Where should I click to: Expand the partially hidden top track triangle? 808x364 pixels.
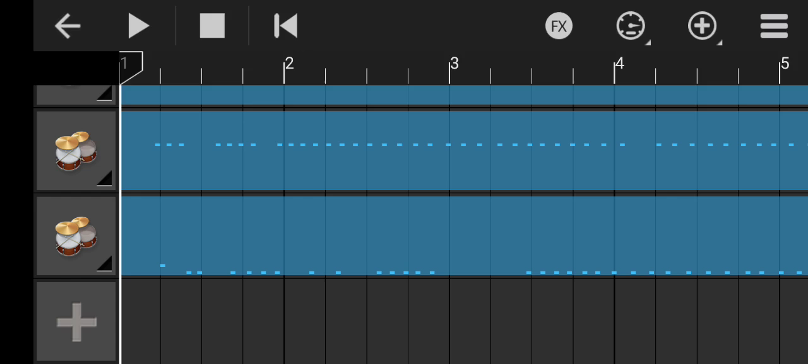click(105, 94)
